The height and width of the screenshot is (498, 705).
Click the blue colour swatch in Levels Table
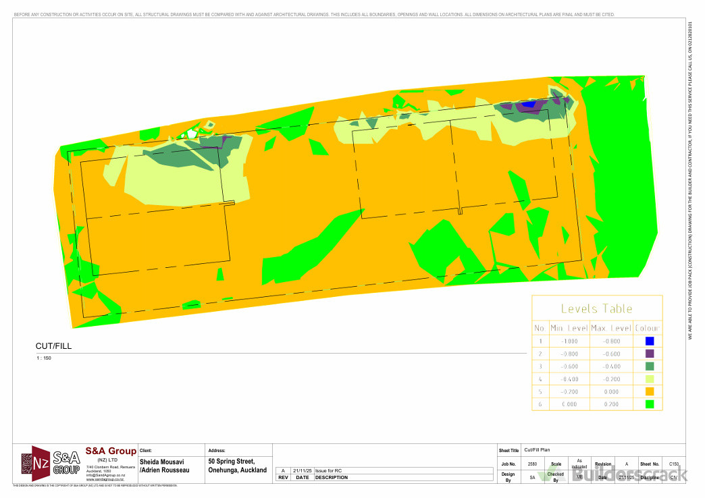coord(649,341)
